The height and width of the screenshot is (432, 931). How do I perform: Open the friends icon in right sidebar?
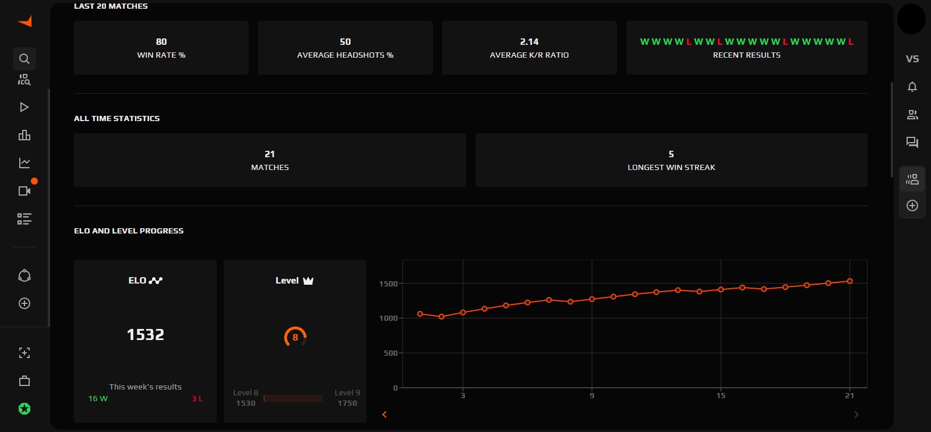click(912, 115)
